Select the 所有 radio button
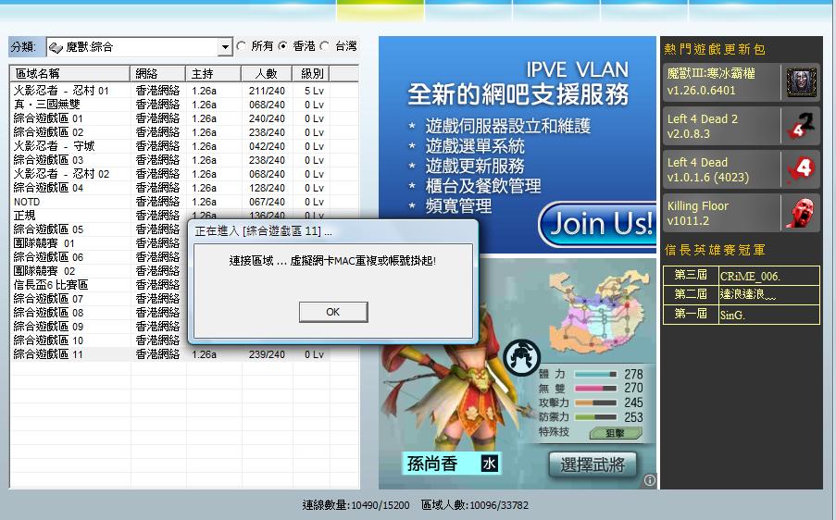Viewport: 836px width, 520px height. coord(242,46)
